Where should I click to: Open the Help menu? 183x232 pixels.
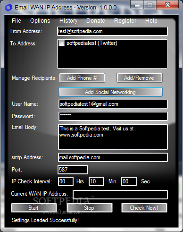[151, 21]
